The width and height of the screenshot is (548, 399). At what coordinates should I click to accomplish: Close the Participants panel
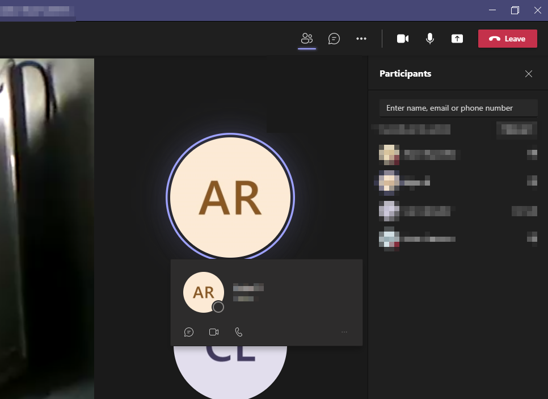(x=529, y=74)
